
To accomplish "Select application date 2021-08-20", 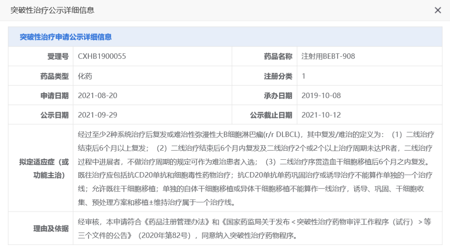I will point(97,96).
